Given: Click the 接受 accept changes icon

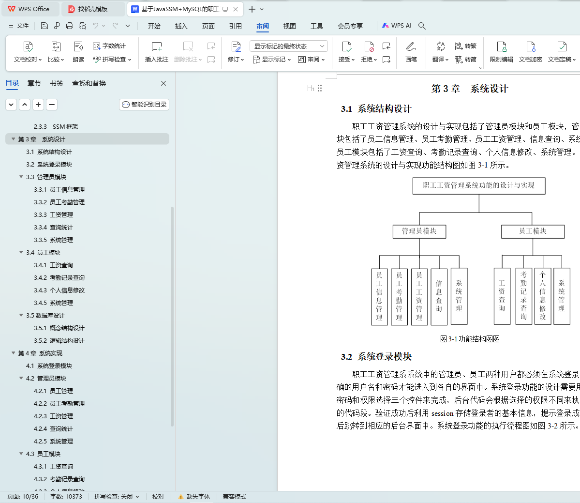Looking at the screenshot, I should [346, 52].
